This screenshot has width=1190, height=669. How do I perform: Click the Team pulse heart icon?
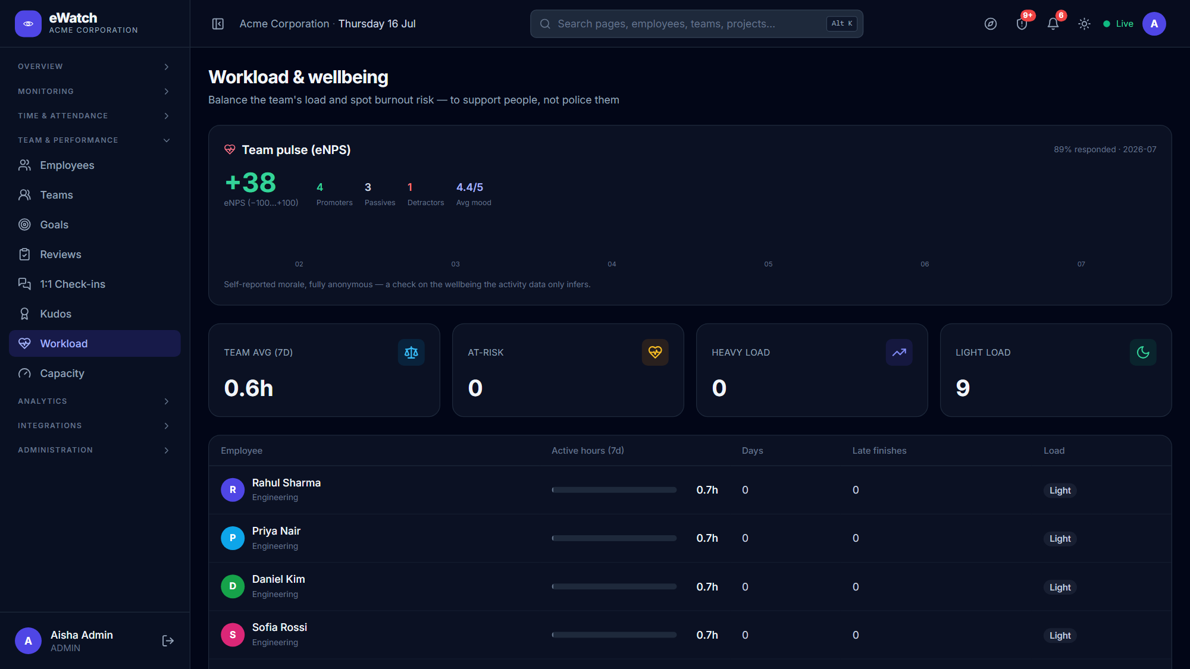coord(230,149)
